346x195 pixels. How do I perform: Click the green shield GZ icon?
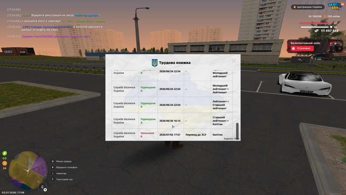pos(5,153)
